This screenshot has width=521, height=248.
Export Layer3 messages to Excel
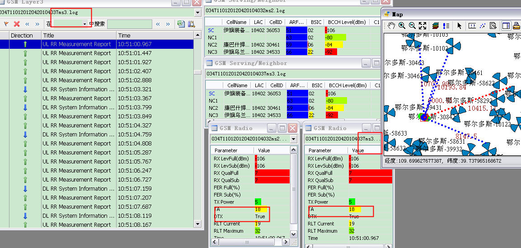point(181,24)
